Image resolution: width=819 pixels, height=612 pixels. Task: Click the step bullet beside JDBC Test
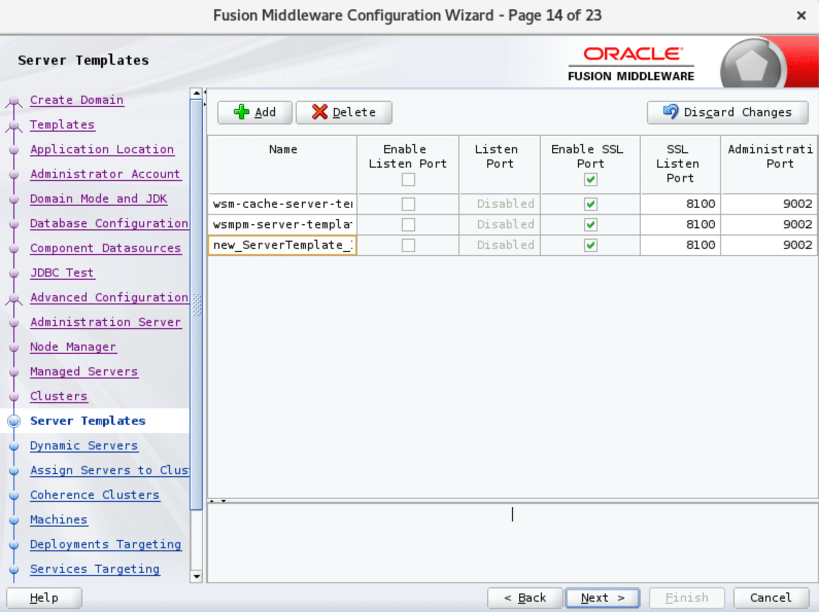click(14, 273)
